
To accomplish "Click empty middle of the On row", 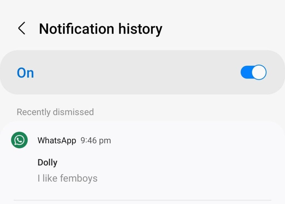I will [x=134, y=72].
